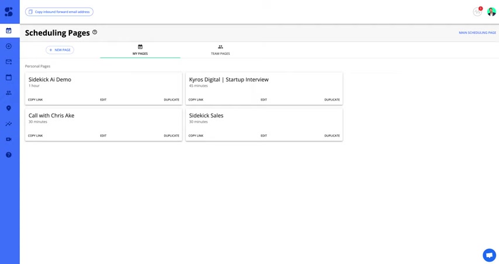This screenshot has height=264, width=499.
Task: Open the user profile avatar
Action: pyautogui.click(x=491, y=12)
